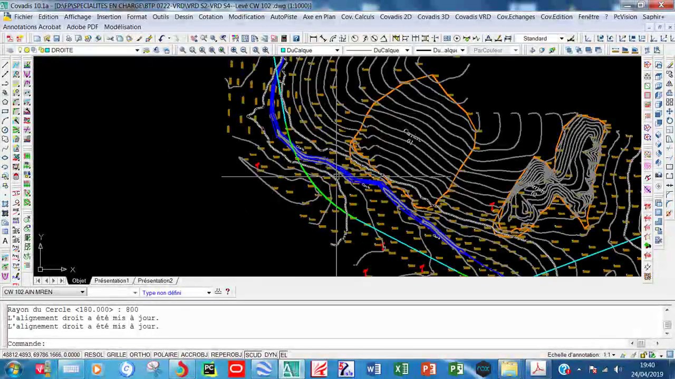This screenshot has height=379, width=675.
Task: Toggle EL lineweight display
Action: click(x=284, y=355)
